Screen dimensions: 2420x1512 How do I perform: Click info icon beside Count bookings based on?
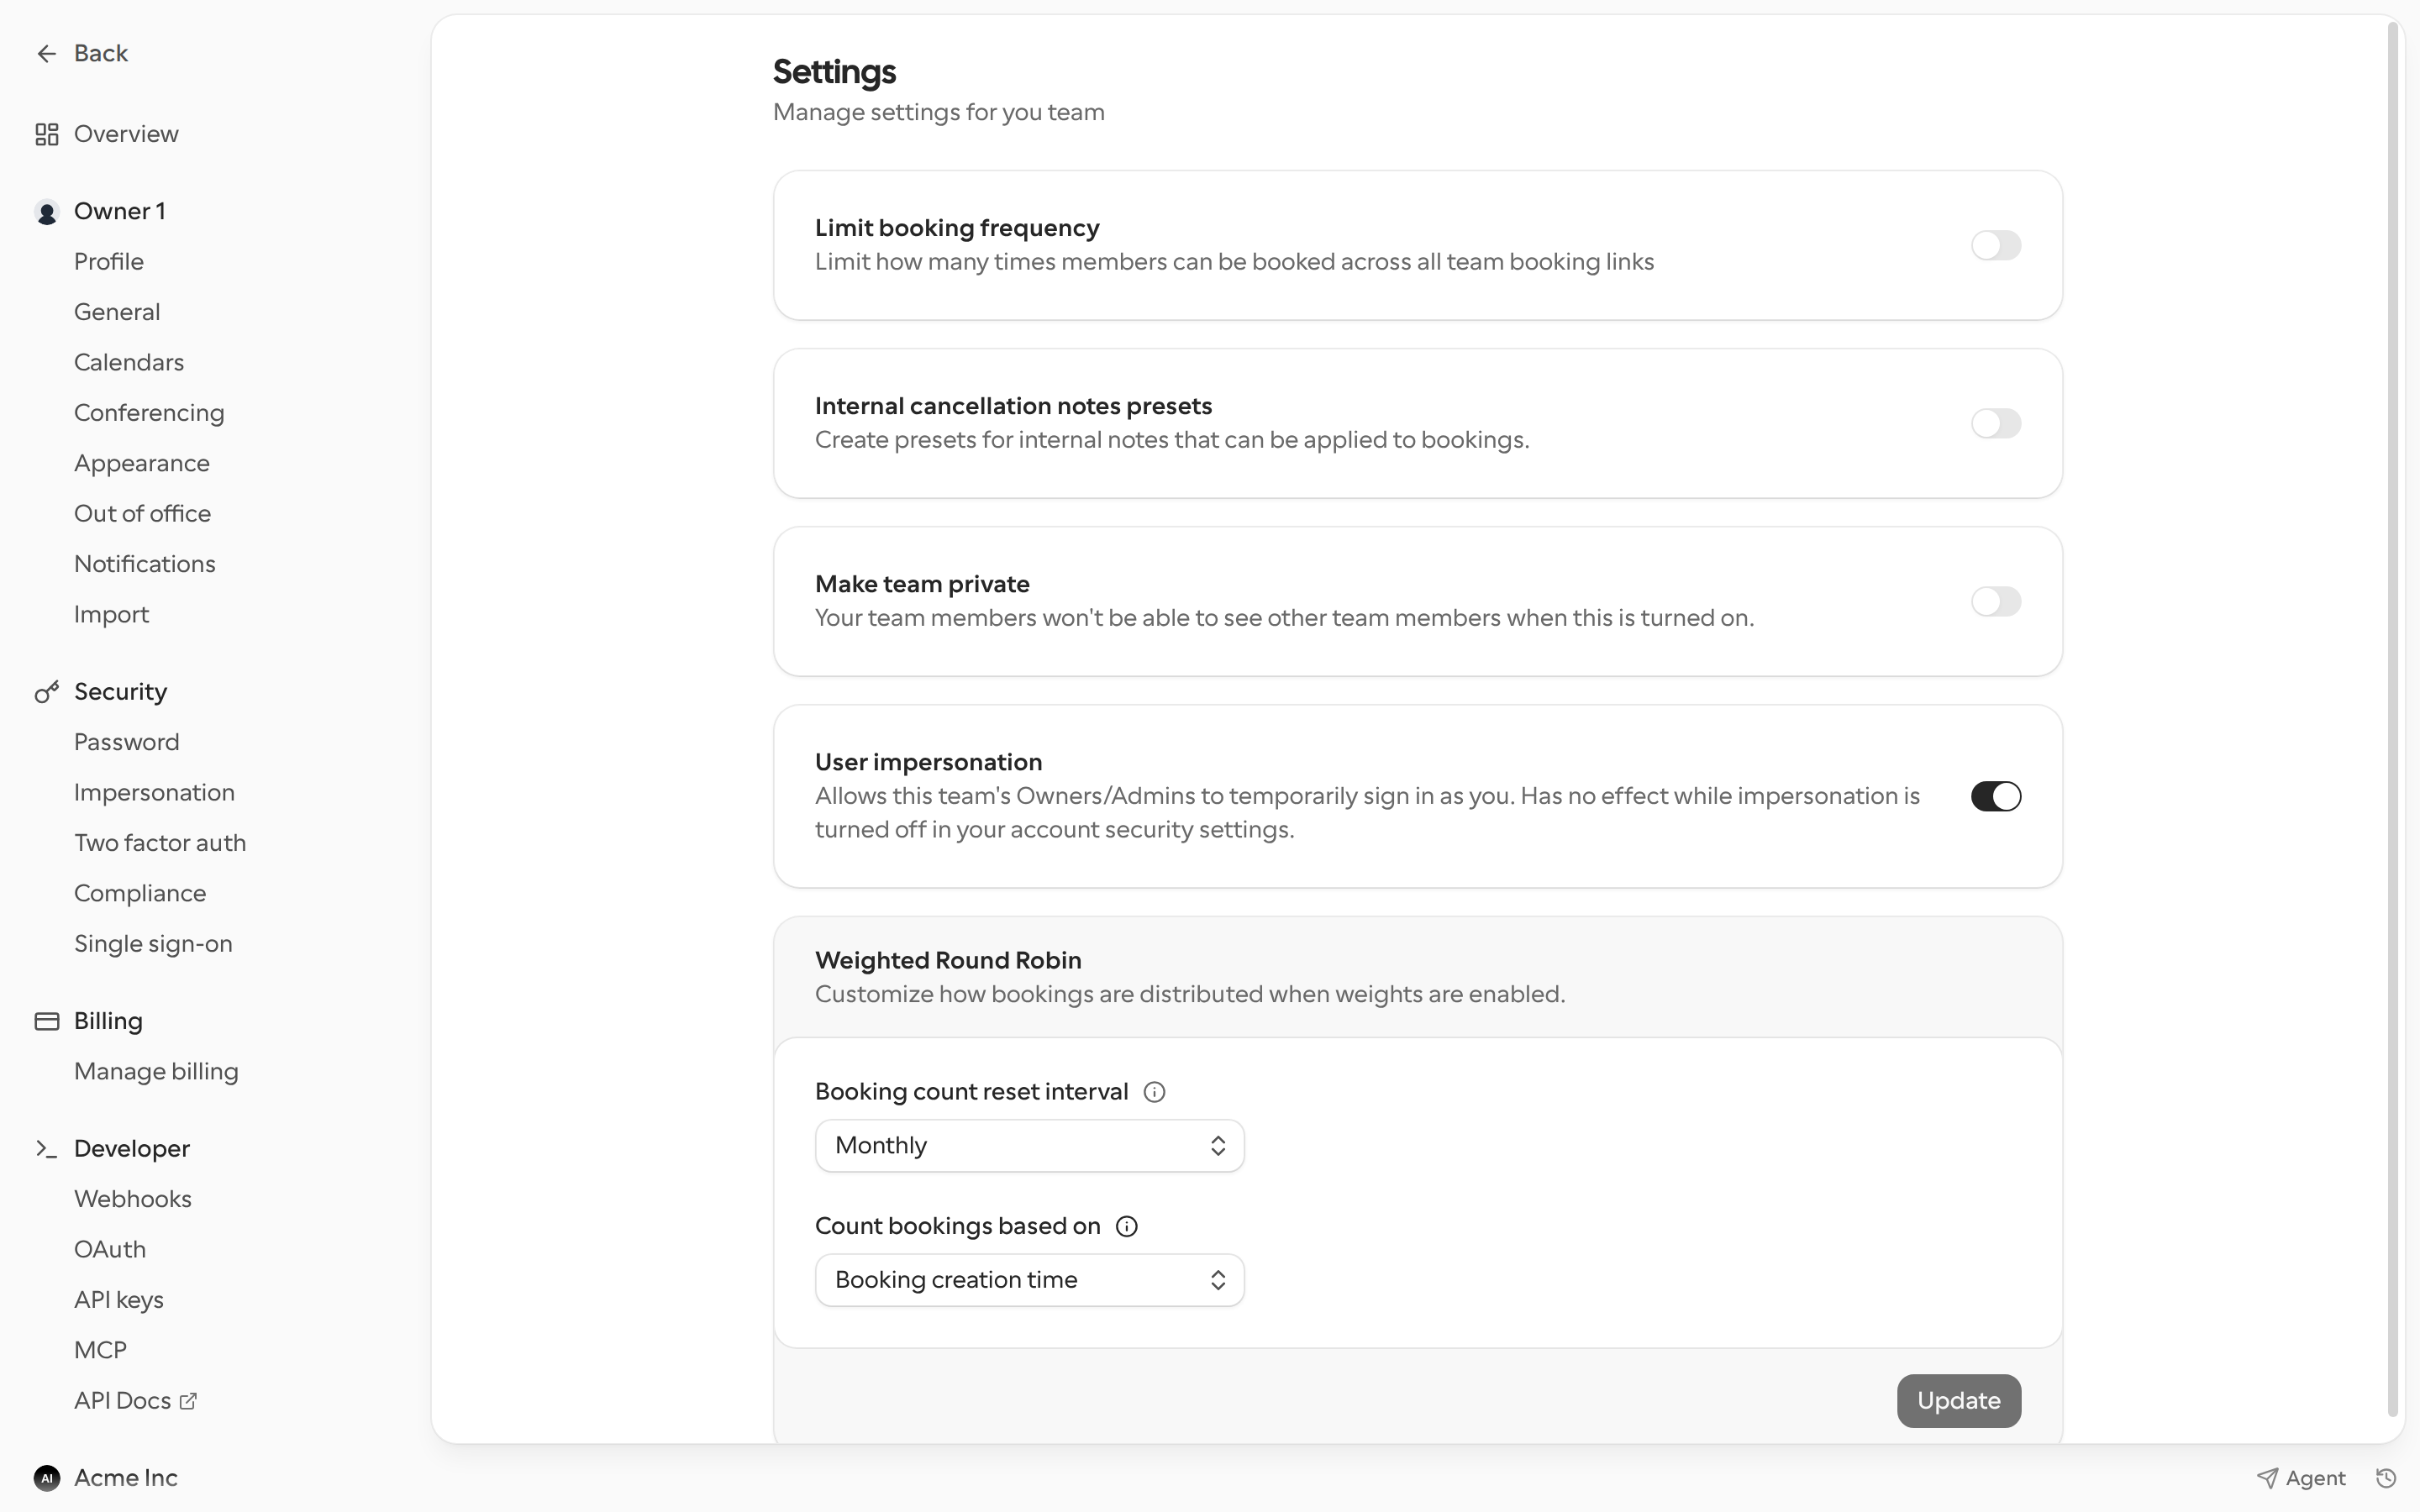1126,1227
